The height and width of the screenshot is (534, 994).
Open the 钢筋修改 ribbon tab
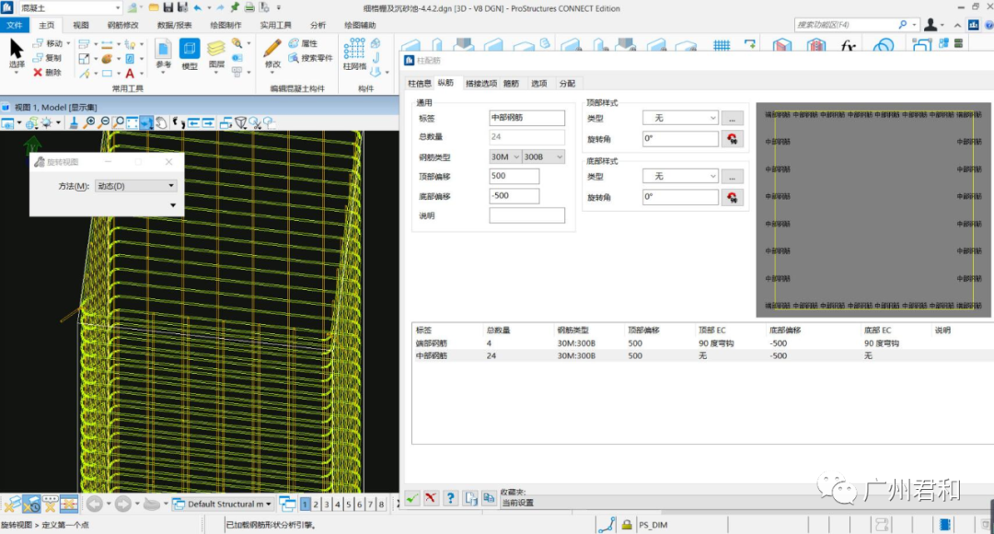[x=122, y=25]
